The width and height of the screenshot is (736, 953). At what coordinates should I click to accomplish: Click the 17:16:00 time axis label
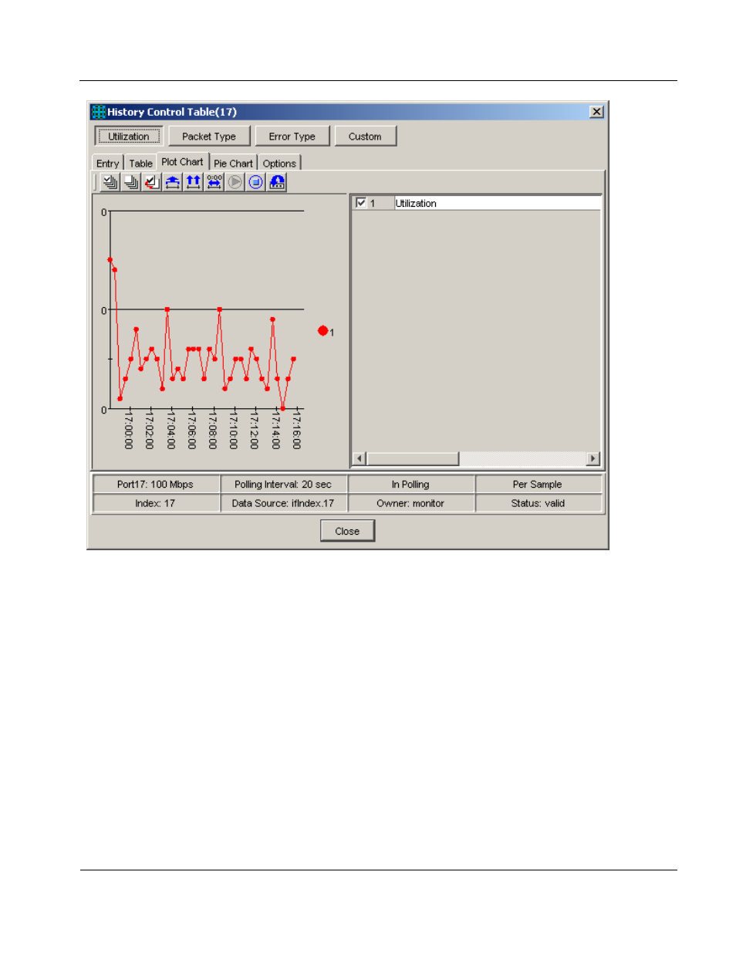297,432
